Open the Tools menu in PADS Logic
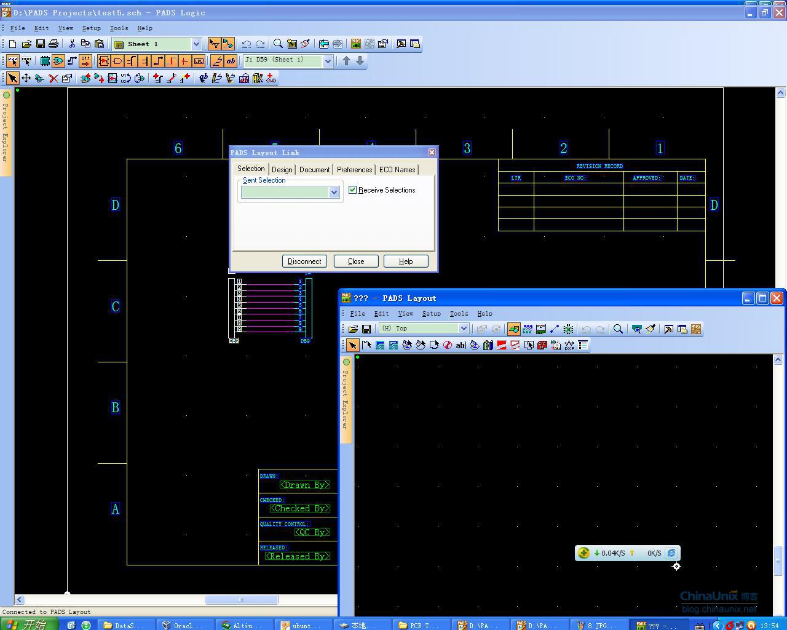 119,28
